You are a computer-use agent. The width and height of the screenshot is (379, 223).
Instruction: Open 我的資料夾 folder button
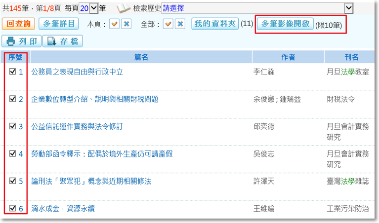[214, 24]
